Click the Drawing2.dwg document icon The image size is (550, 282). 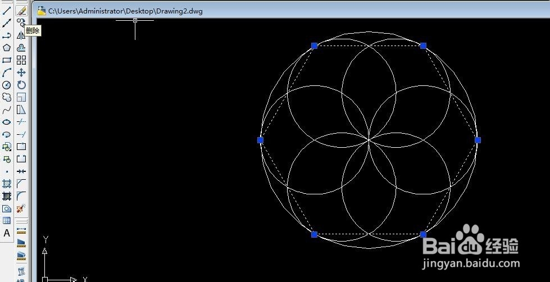[x=42, y=11]
